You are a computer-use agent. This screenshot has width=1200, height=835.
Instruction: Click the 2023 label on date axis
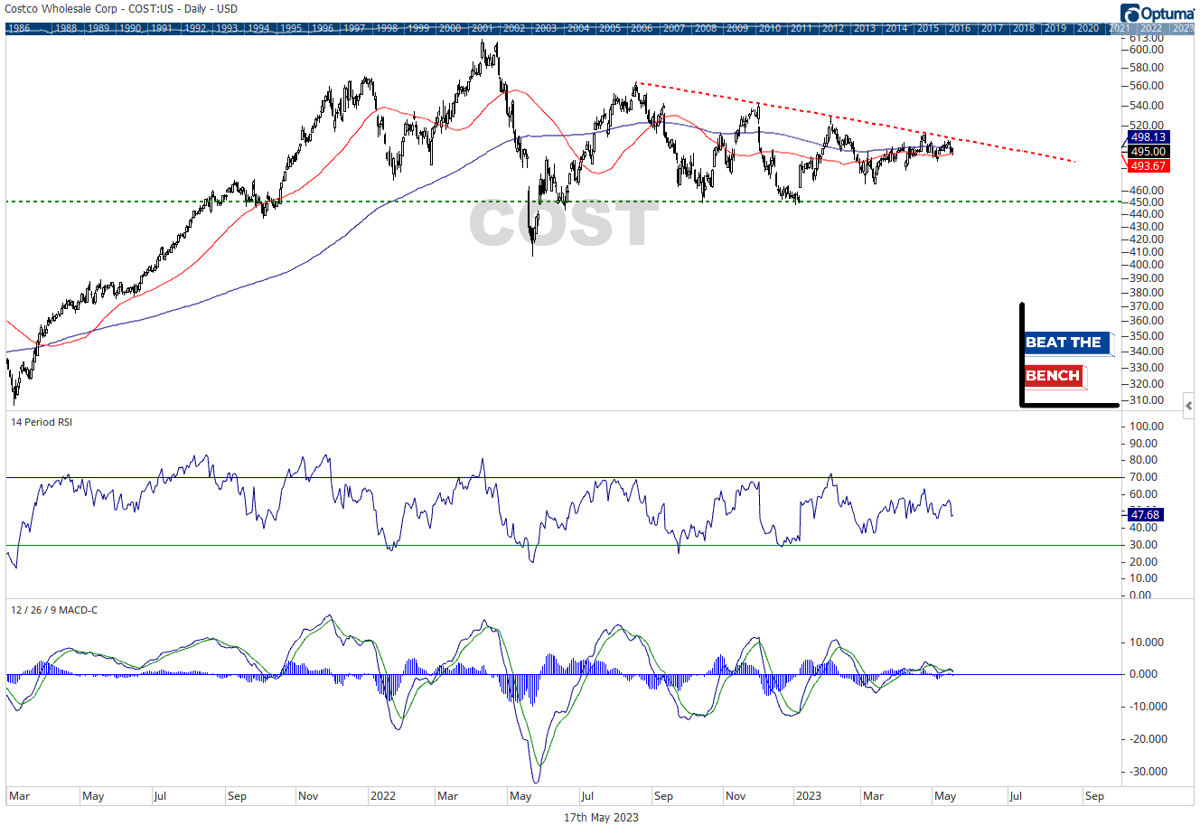coord(808,796)
